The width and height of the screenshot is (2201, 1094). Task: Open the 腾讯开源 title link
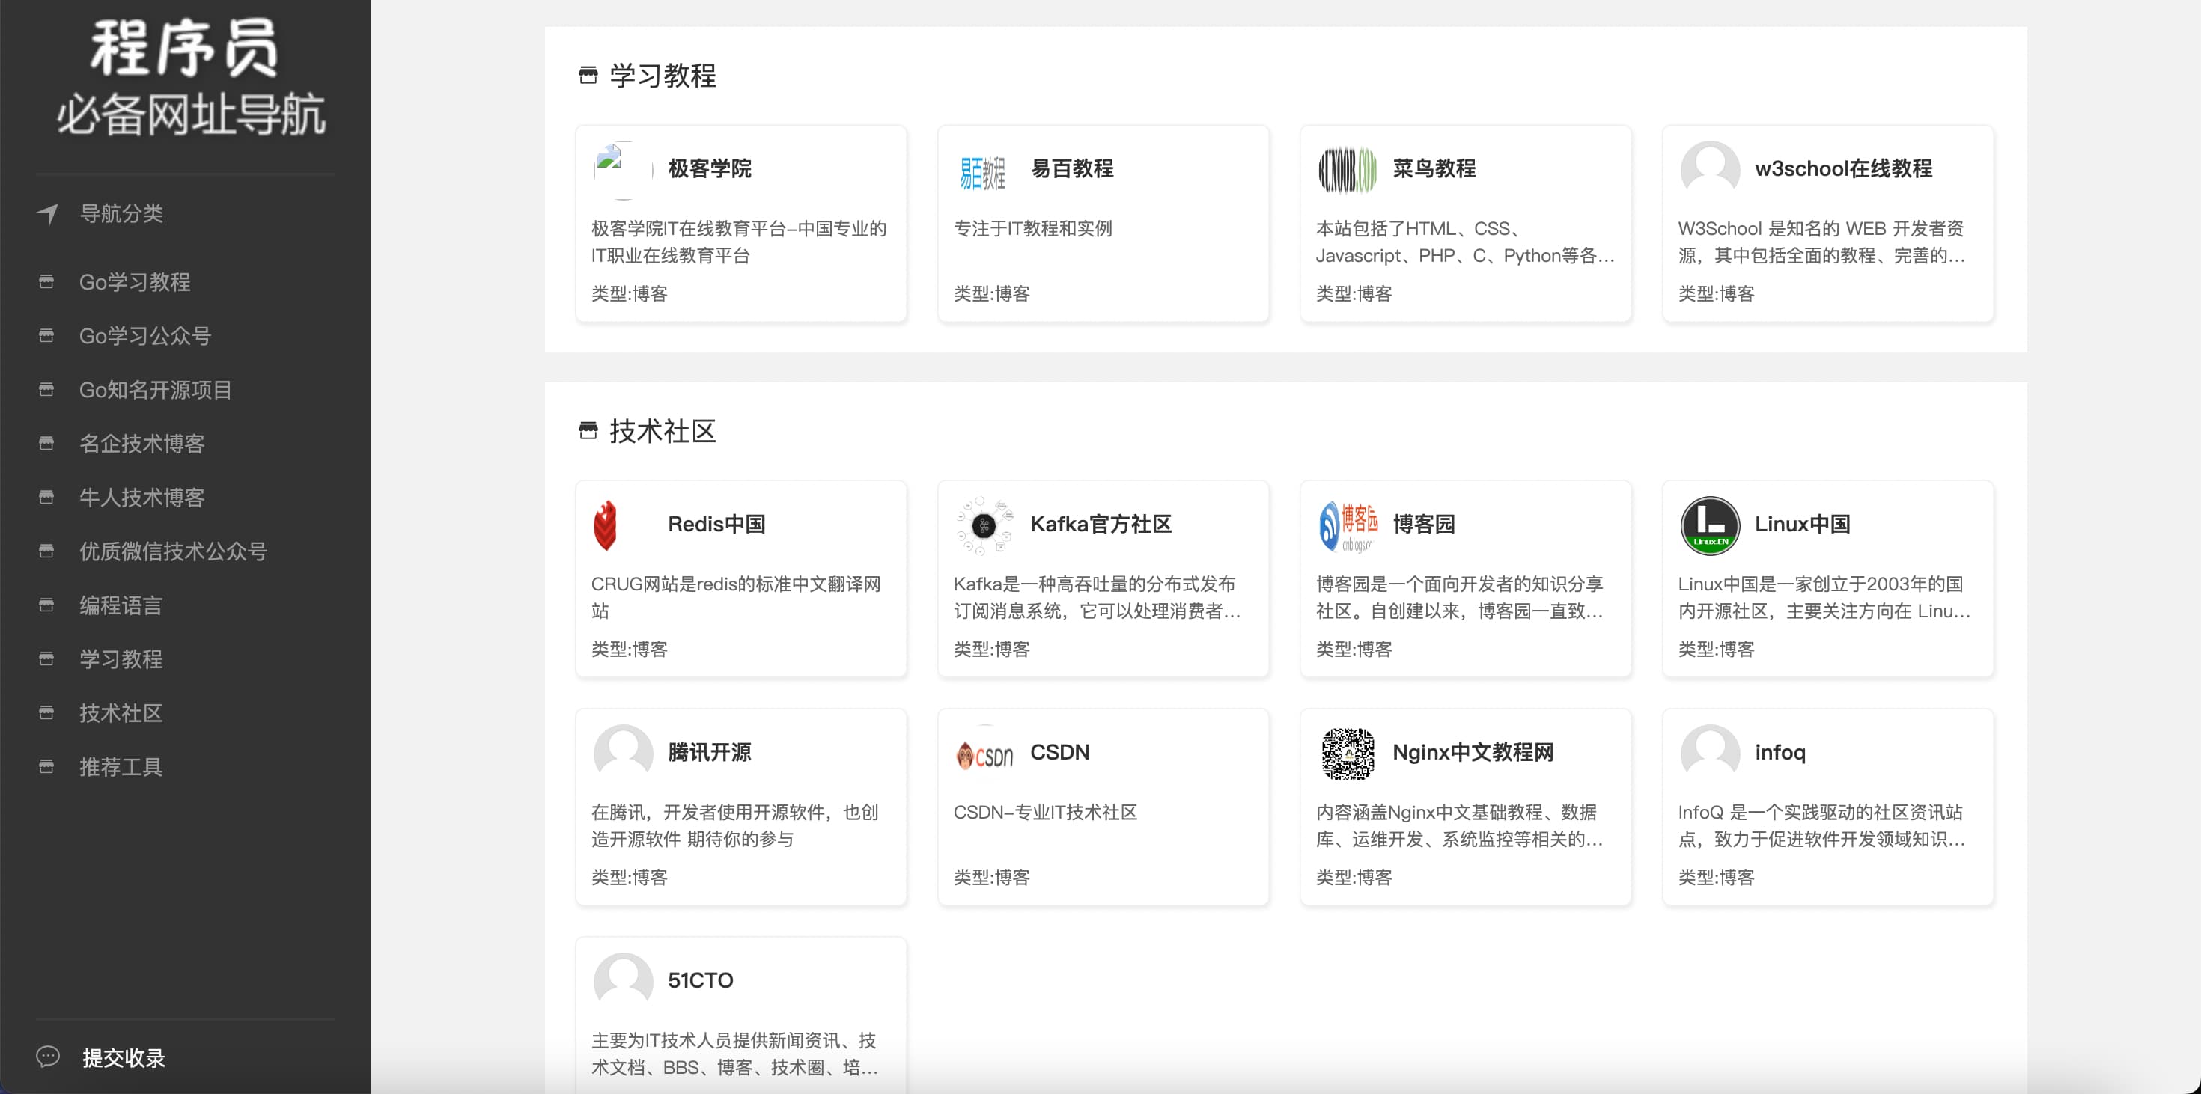[709, 751]
